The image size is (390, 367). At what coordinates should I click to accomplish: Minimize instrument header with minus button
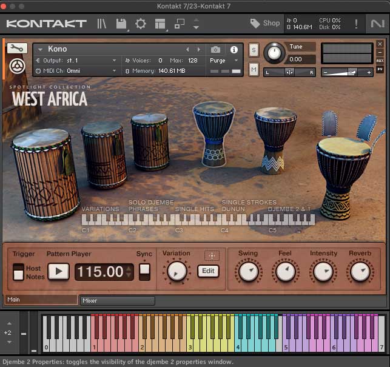coord(380,53)
